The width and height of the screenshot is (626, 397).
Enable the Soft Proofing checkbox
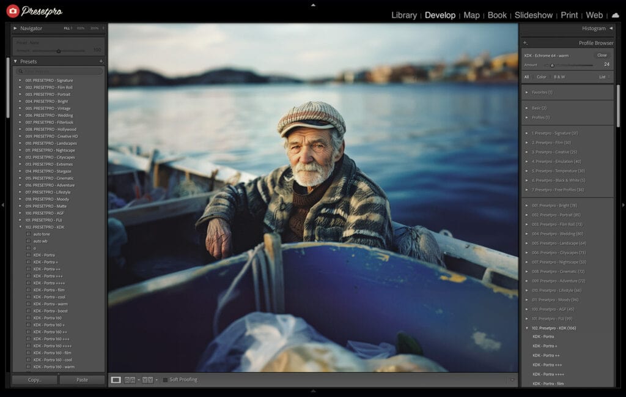165,380
